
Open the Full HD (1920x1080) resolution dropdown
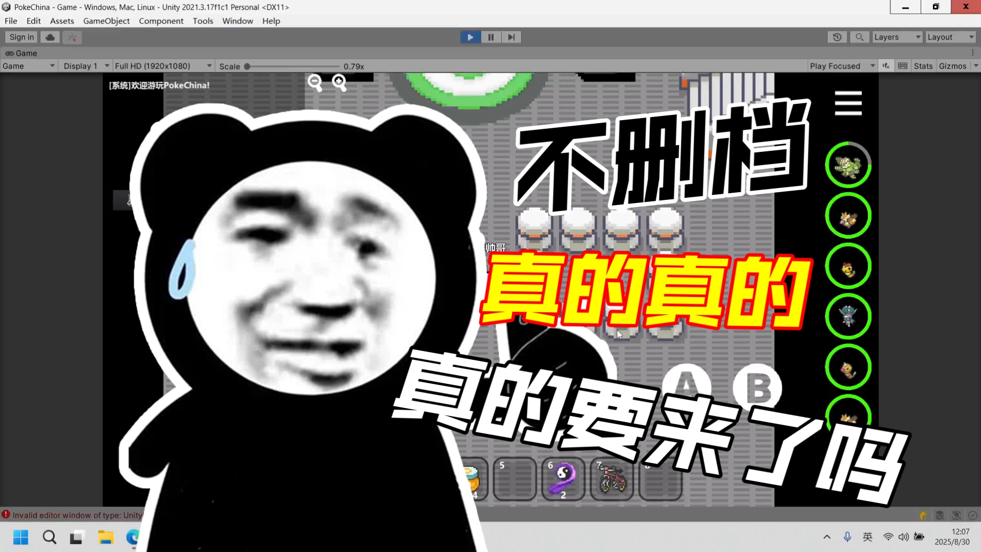(x=162, y=66)
